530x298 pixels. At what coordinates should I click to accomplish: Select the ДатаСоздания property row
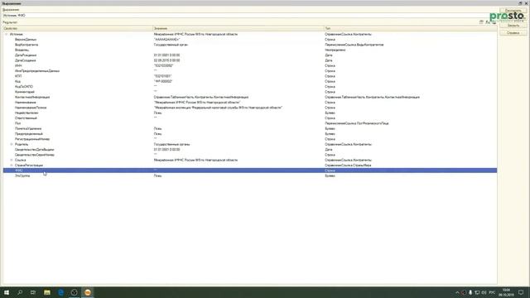coord(250,60)
